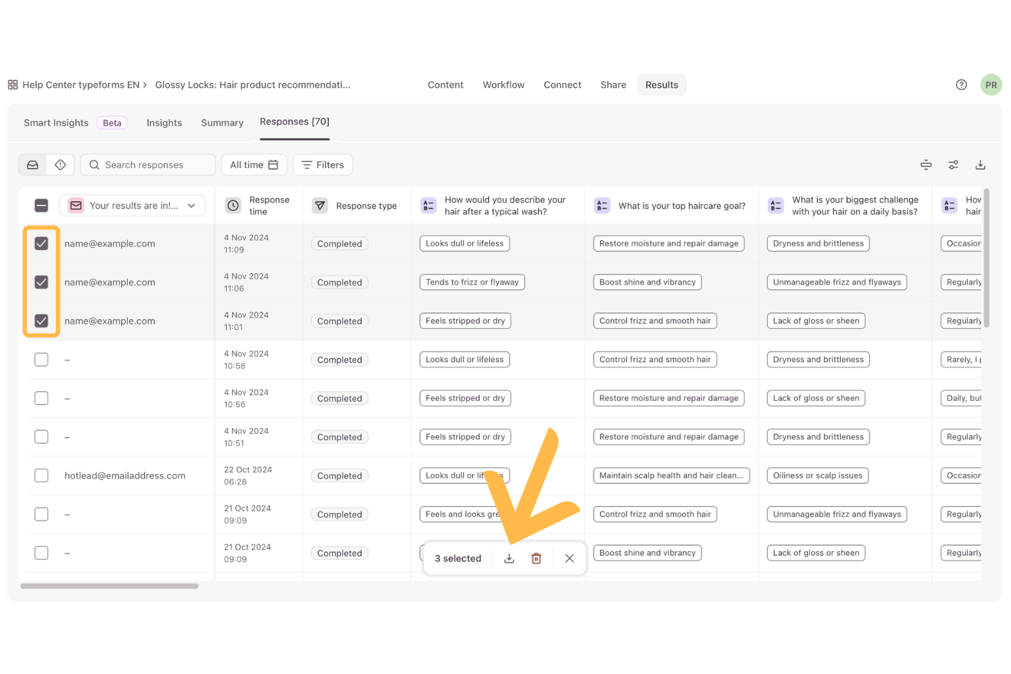Click the vertical table scrollbar
This screenshot has height=674, width=1011.
point(986,259)
